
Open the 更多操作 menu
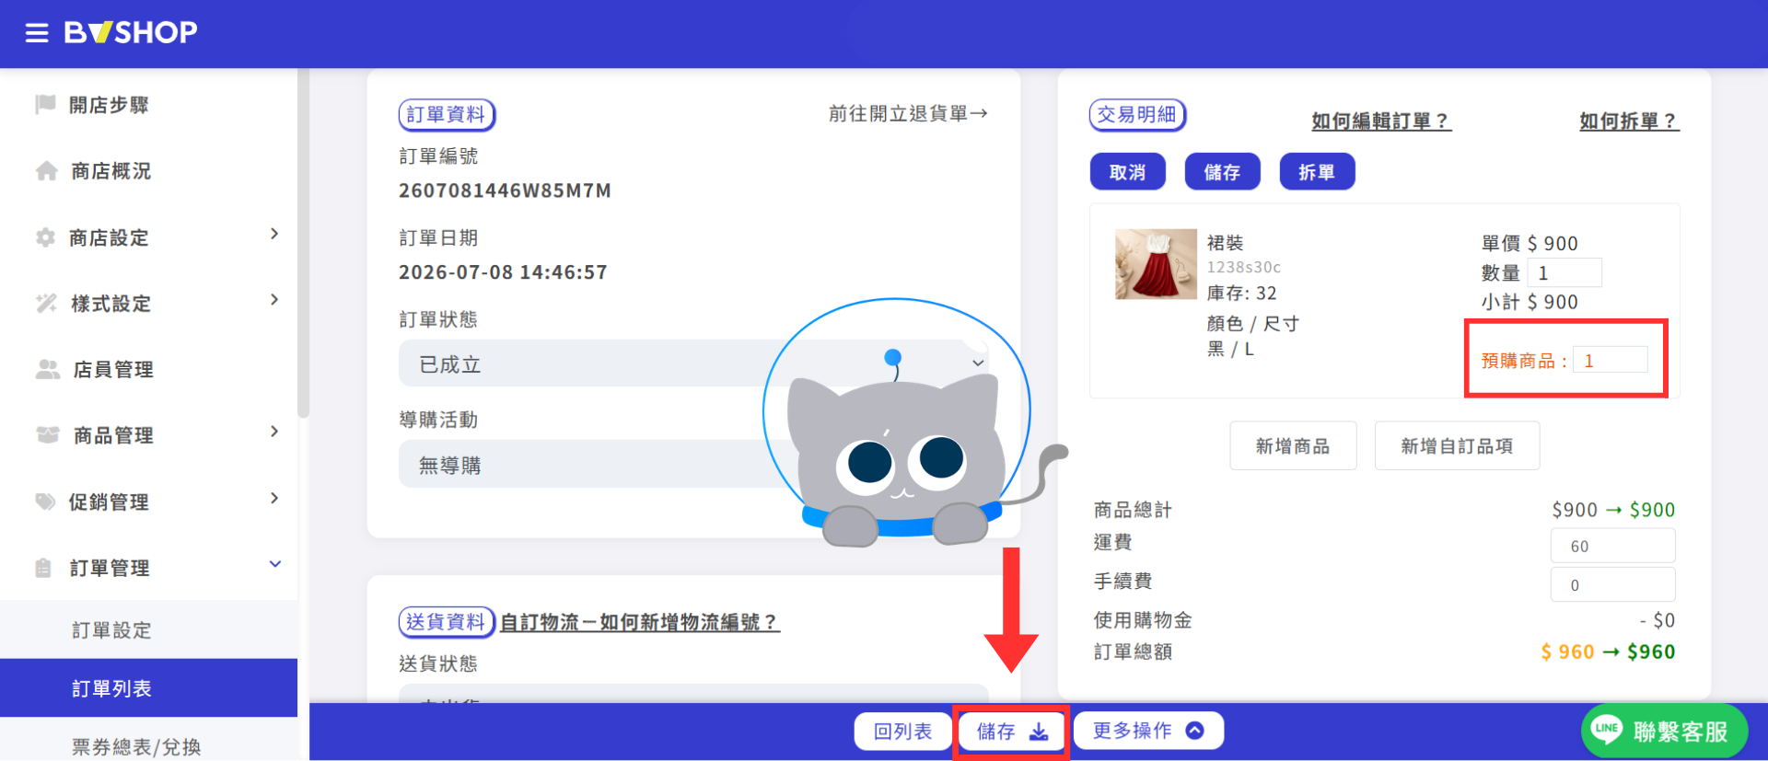coord(1148,731)
